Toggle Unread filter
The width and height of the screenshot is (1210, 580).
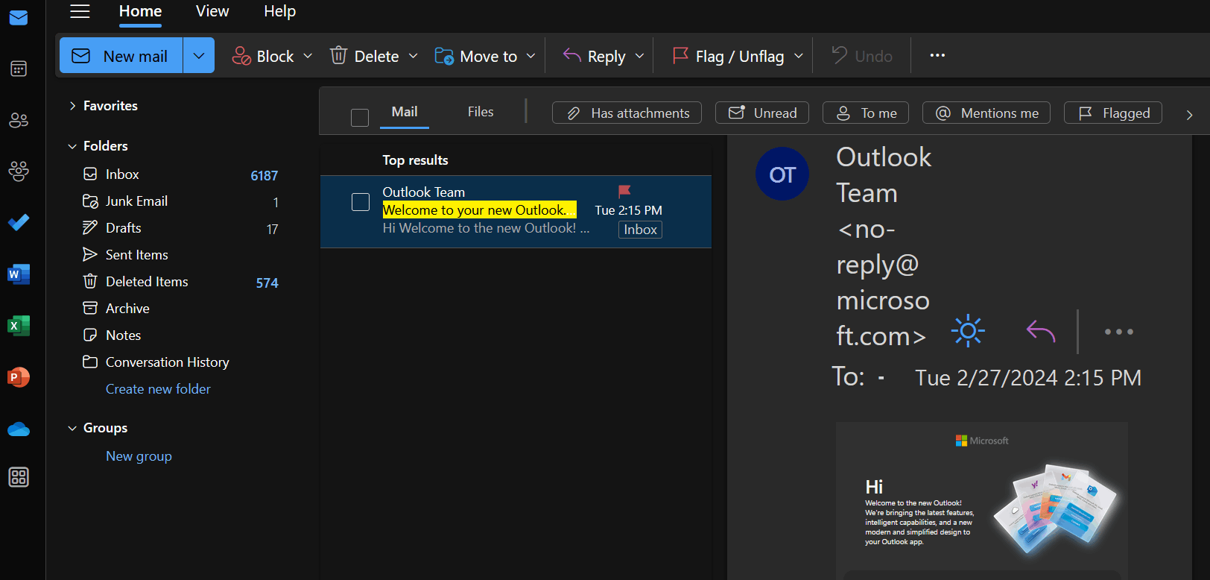762,113
